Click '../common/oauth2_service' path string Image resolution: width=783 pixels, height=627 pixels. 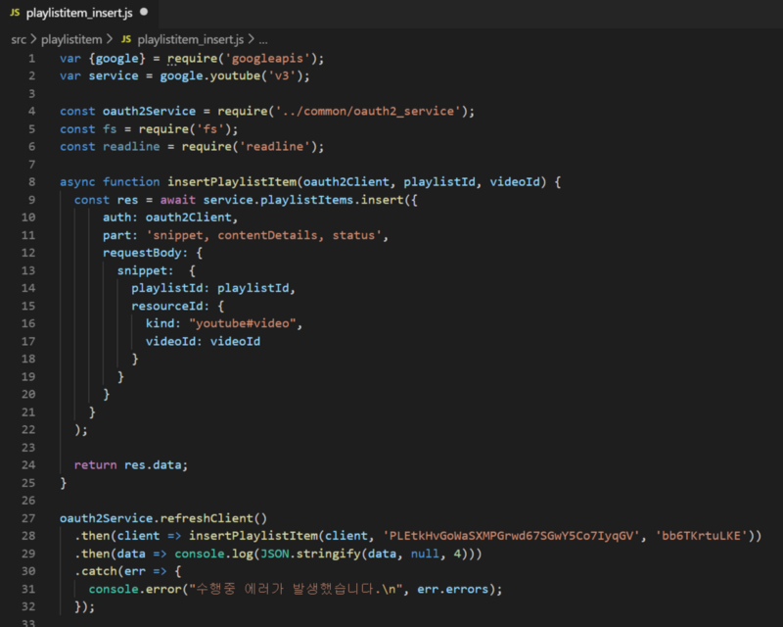369,111
